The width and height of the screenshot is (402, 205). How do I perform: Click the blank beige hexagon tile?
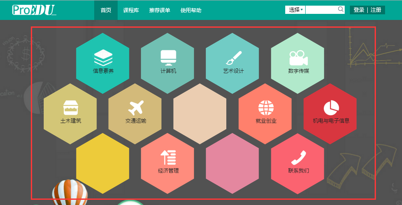(200, 114)
